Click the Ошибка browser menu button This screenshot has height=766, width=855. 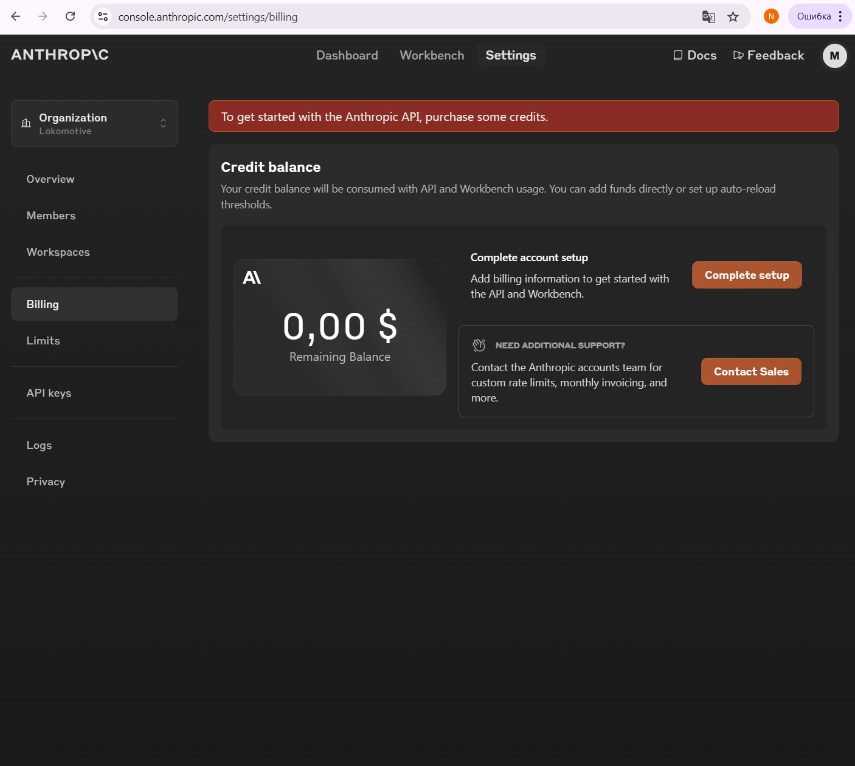coord(820,16)
